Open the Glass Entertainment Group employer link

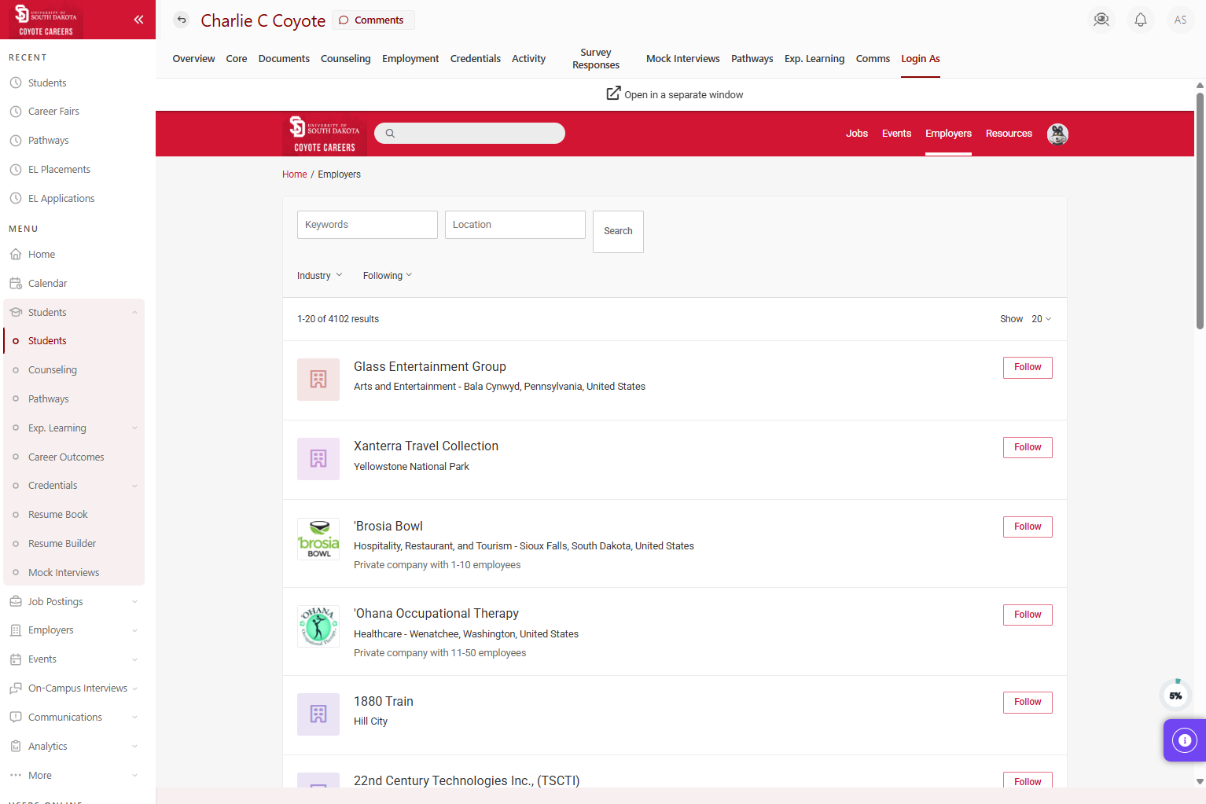click(430, 367)
